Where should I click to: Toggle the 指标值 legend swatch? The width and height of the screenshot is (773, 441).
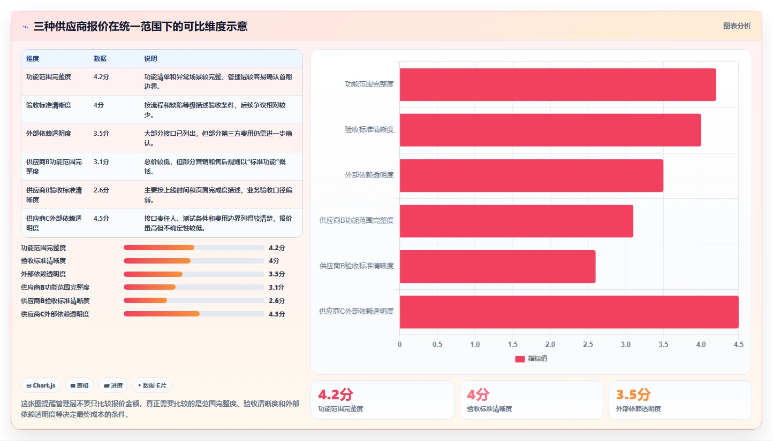pos(520,359)
